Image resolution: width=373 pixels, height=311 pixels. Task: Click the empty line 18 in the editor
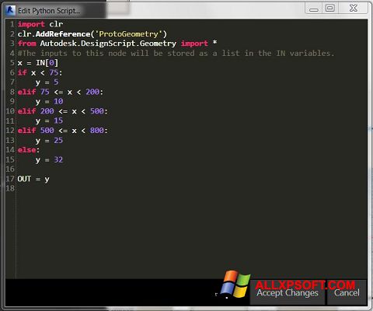(x=192, y=188)
